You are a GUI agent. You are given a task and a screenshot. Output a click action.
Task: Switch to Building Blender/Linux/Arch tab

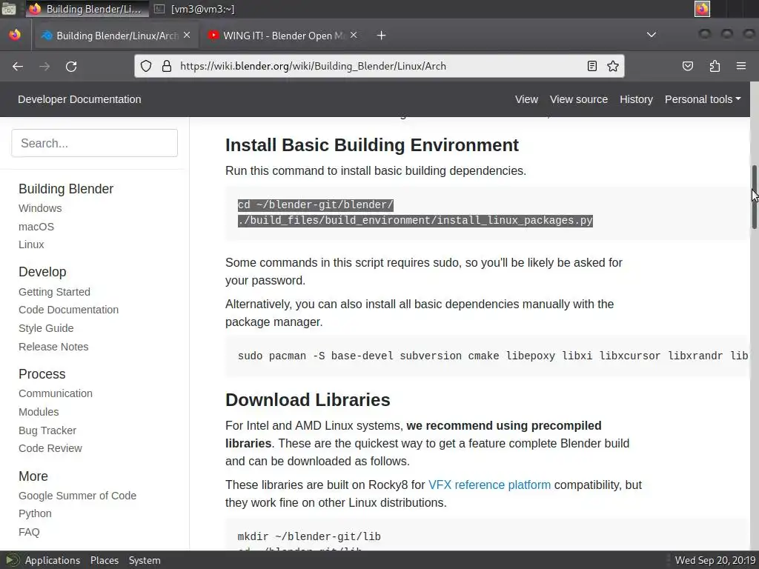click(x=116, y=36)
